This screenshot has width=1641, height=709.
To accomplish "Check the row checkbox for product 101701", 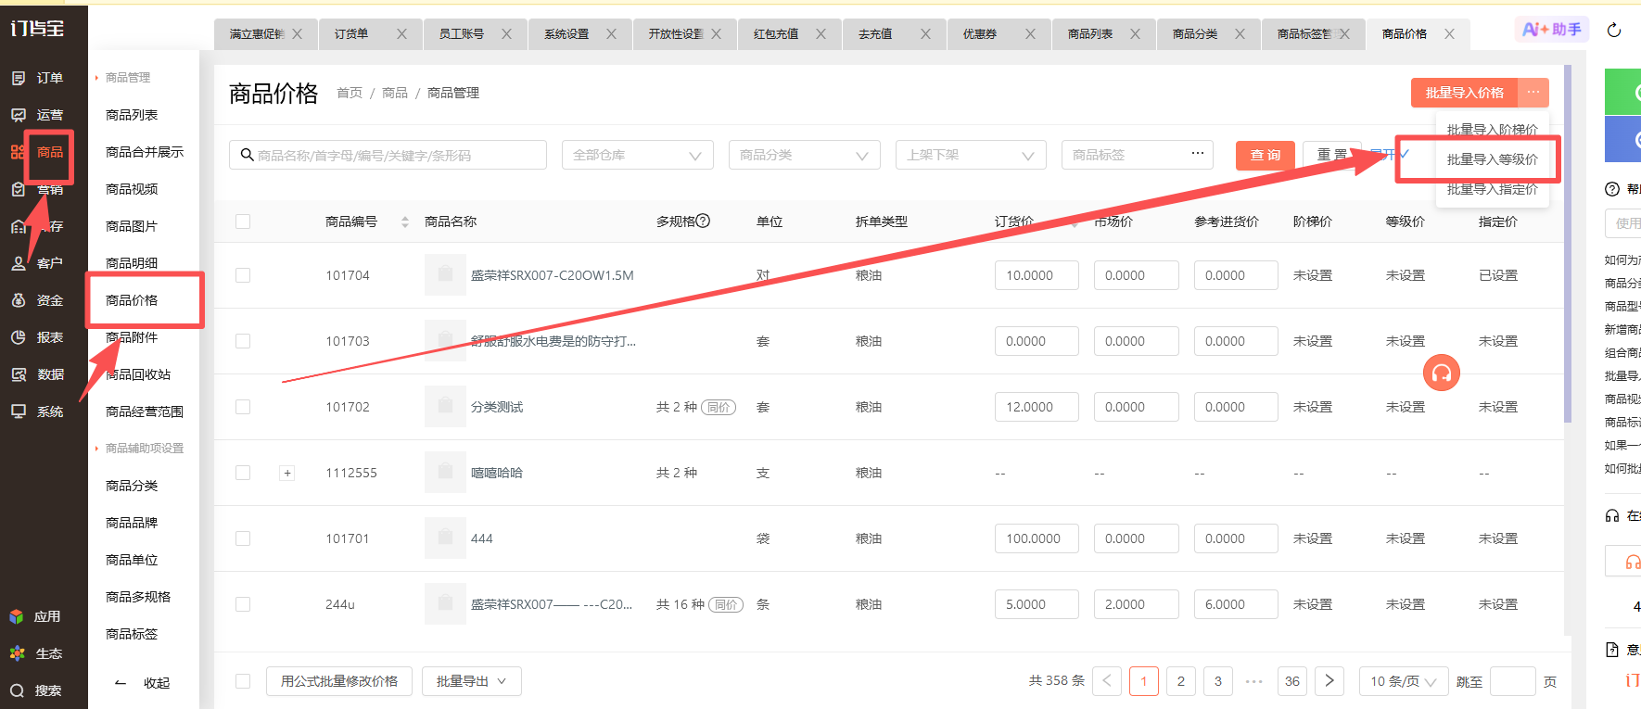I will point(243,538).
